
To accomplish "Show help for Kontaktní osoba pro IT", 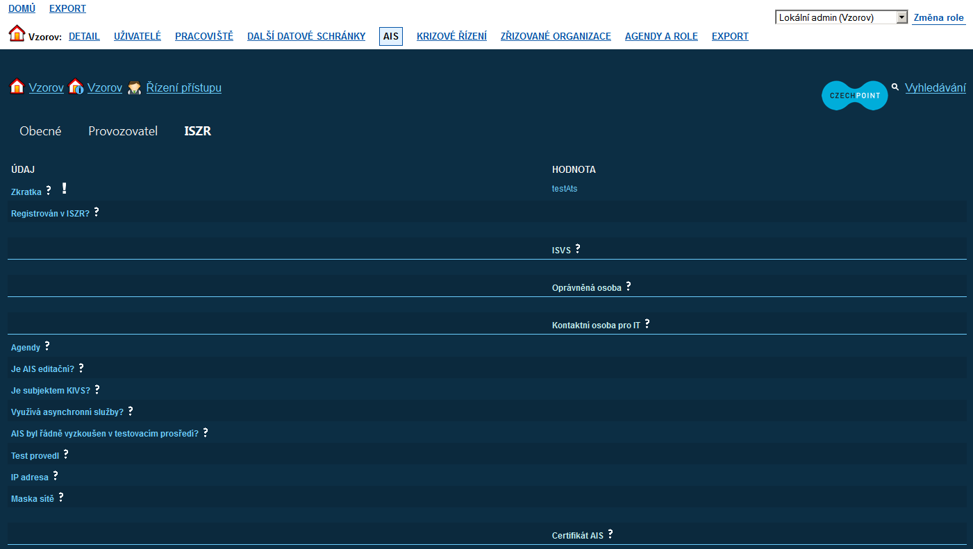I will click(x=647, y=323).
